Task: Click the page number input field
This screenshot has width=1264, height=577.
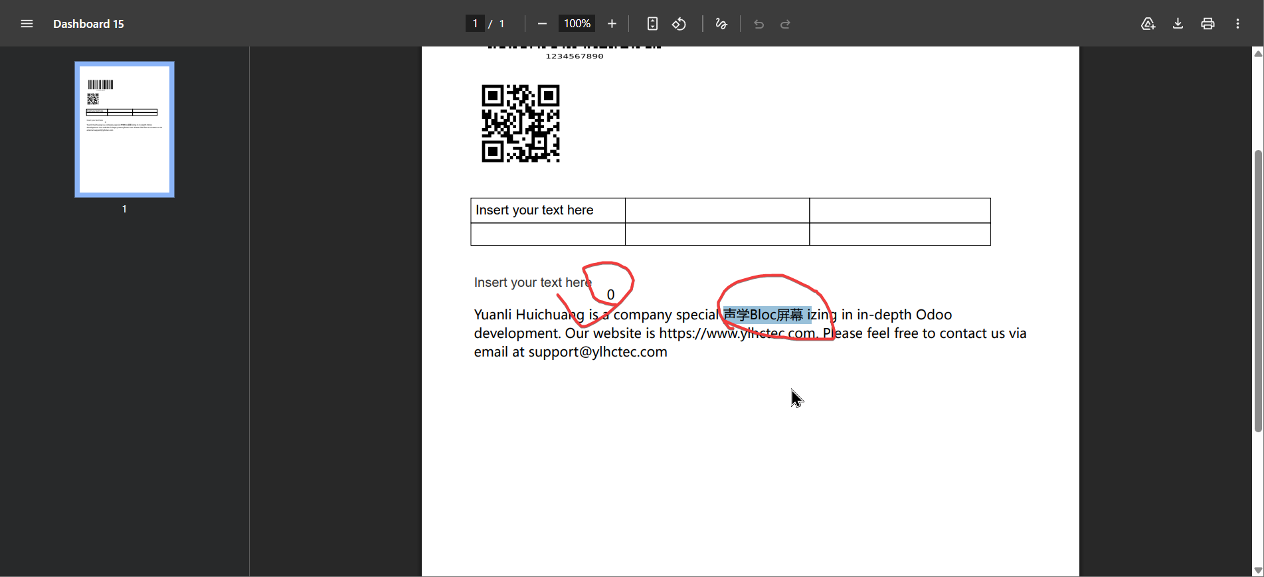Action: click(x=474, y=24)
